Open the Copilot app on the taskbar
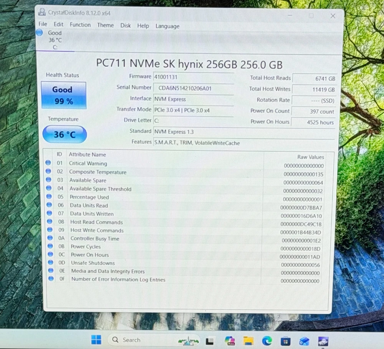Image resolution: width=384 pixels, height=349 pixels. tap(230, 341)
